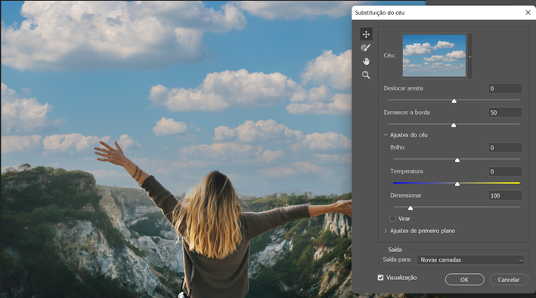Select the Zoom magnifier tool
Screen dimensions: 536x298
tap(366, 75)
